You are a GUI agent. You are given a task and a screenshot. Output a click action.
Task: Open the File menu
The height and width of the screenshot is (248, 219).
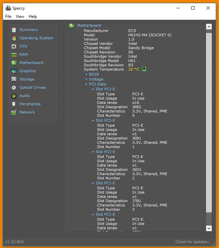pos(8,16)
